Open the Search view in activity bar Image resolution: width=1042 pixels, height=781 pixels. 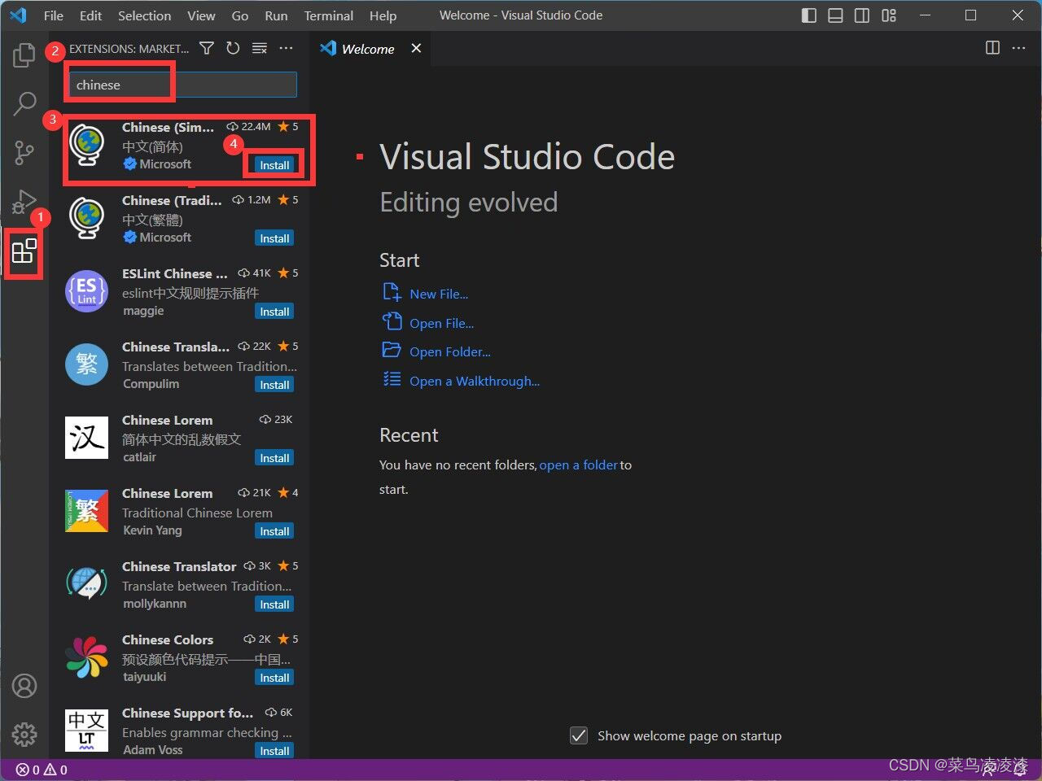(x=24, y=103)
